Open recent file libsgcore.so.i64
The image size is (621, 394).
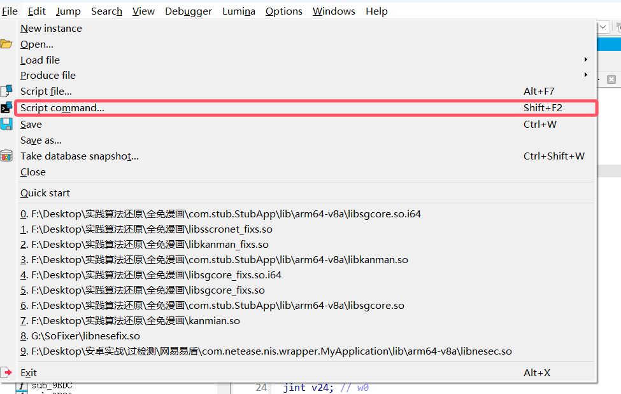[x=220, y=214]
